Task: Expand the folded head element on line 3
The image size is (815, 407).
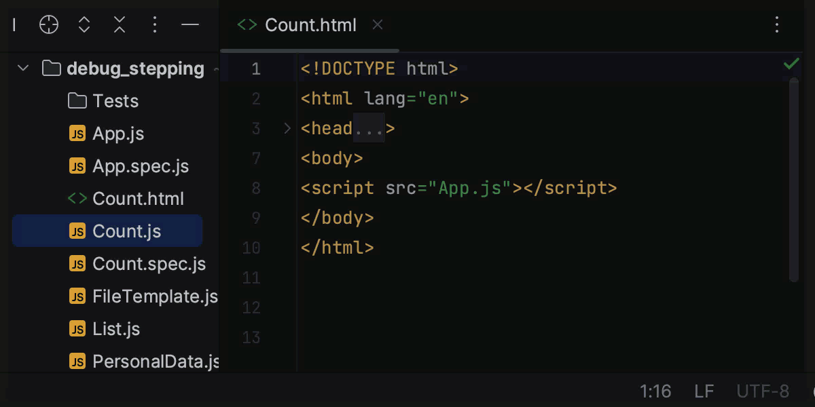Action: pos(286,128)
